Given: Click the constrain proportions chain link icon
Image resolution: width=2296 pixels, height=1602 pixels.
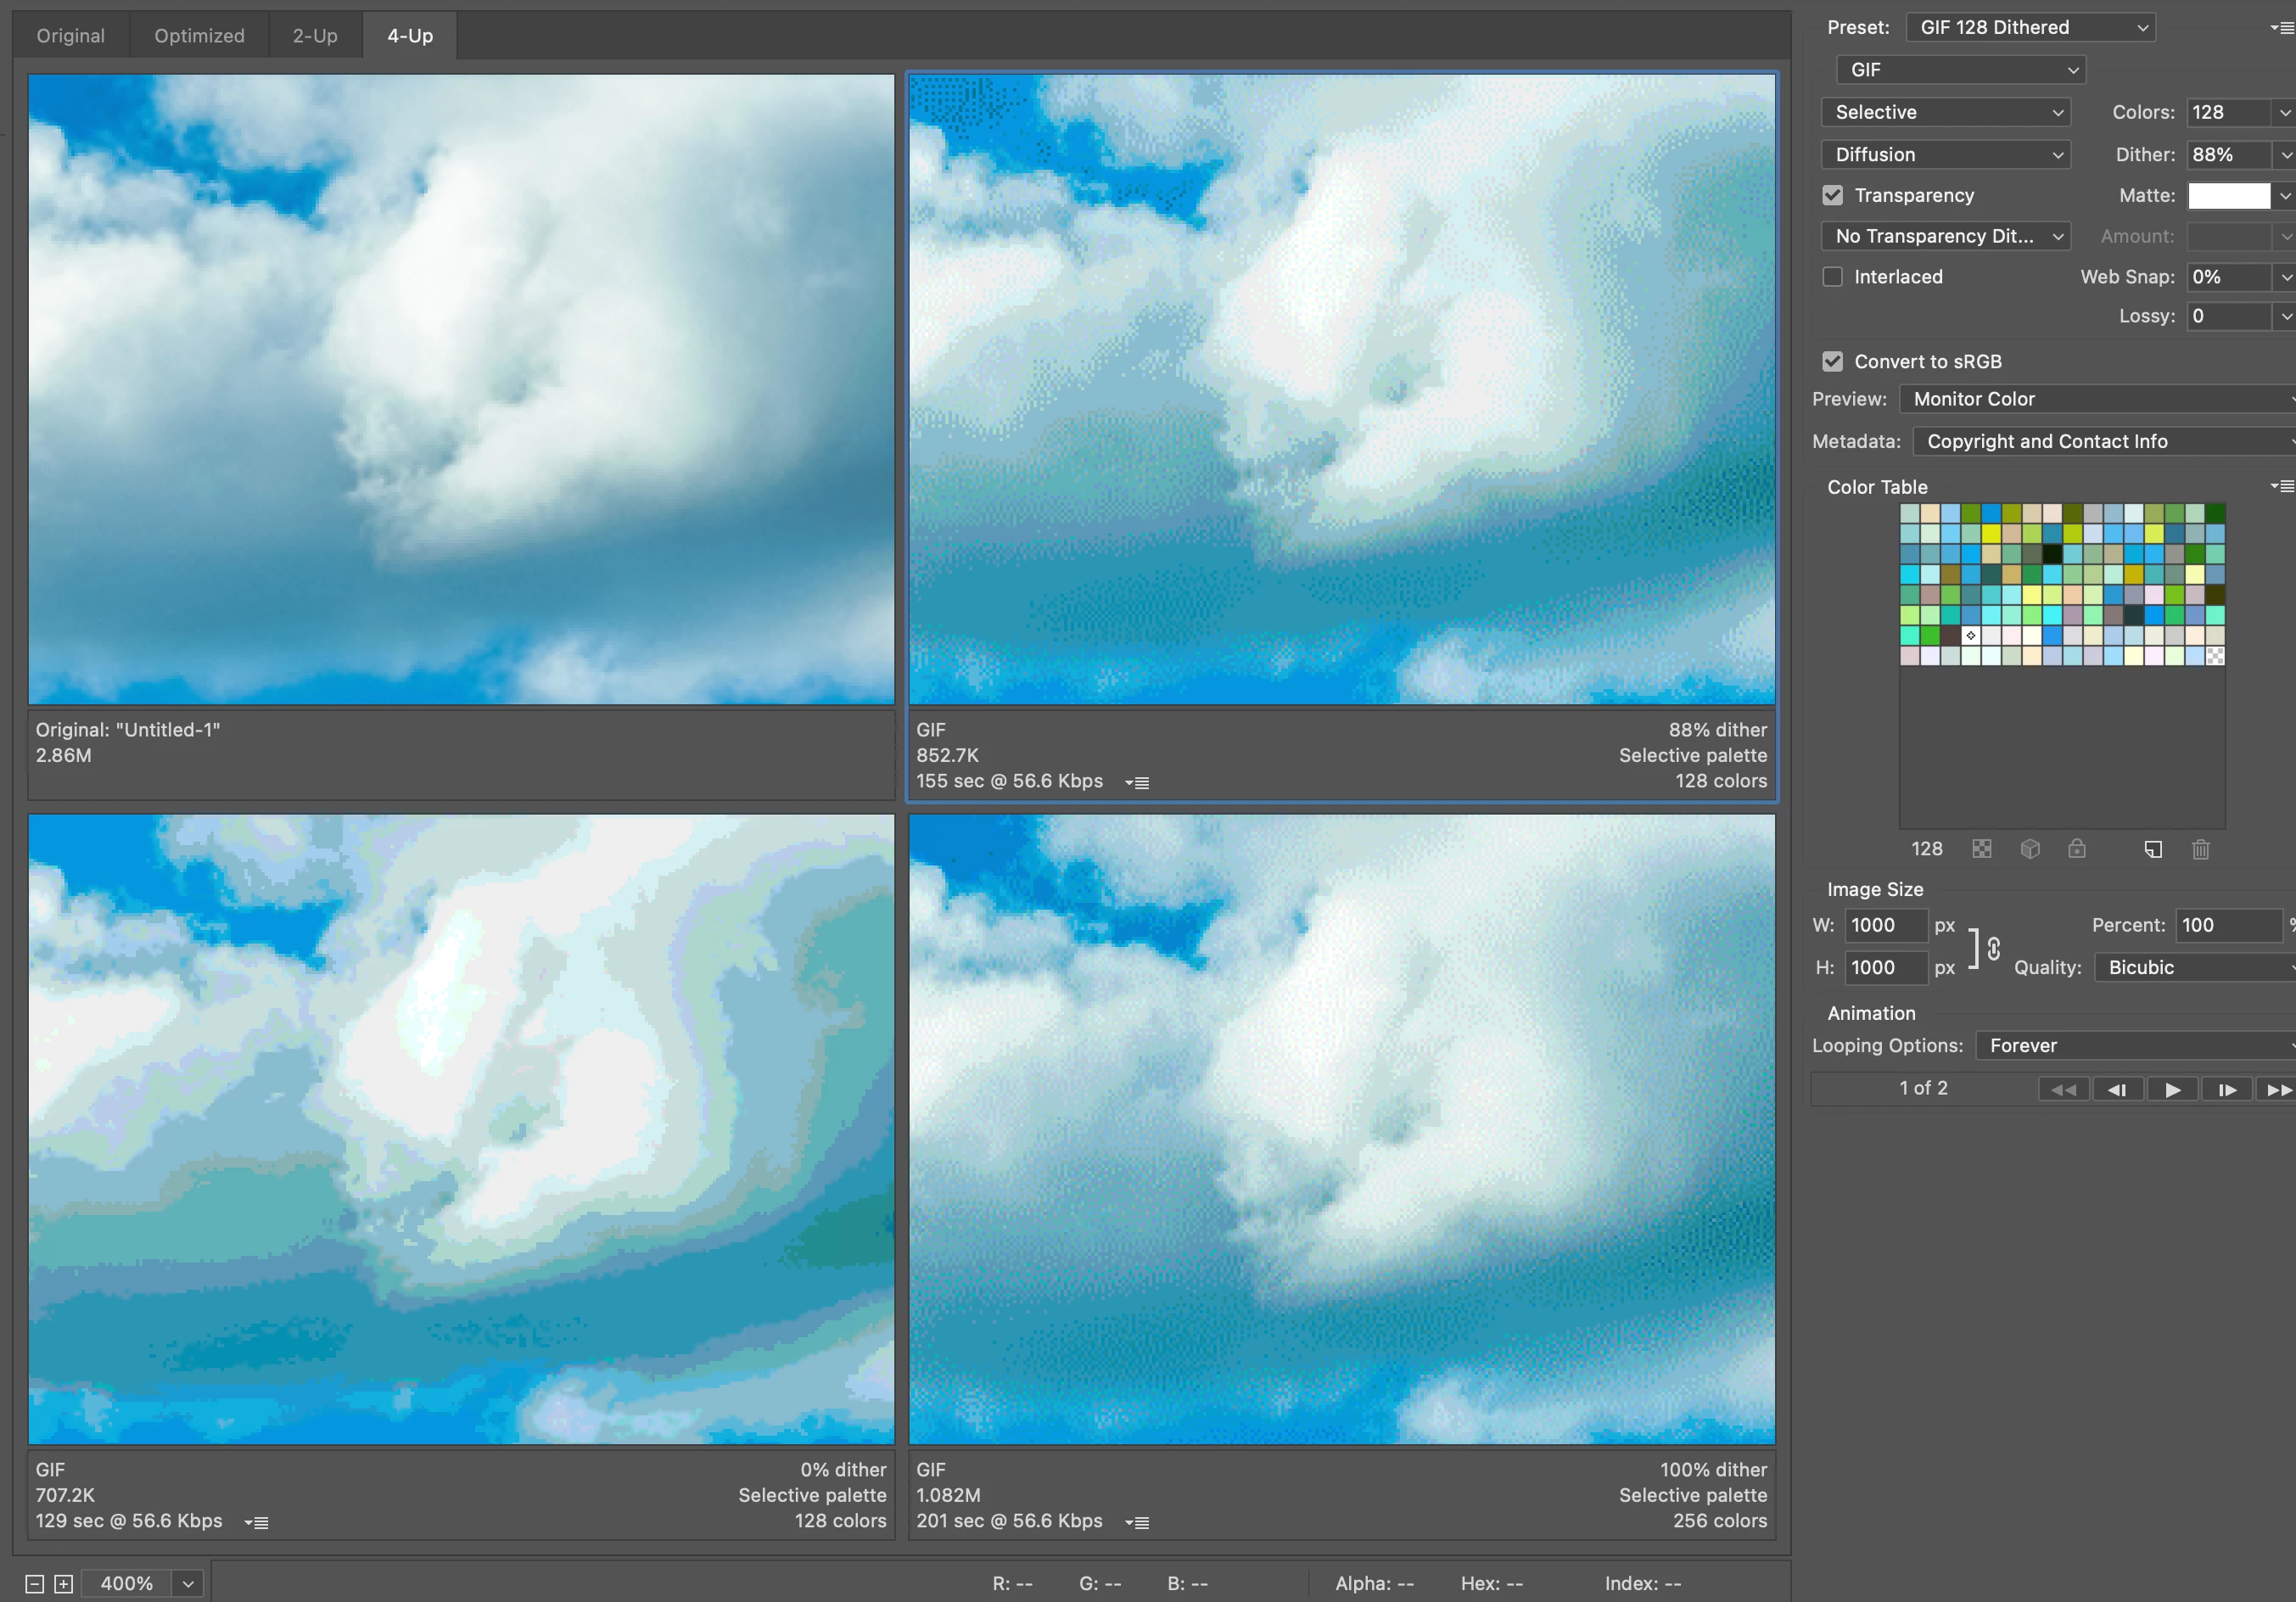Looking at the screenshot, I should (x=1993, y=948).
